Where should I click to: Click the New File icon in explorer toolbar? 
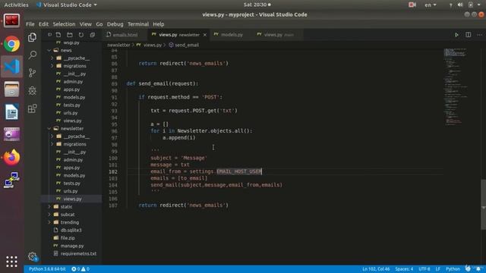click(58, 35)
